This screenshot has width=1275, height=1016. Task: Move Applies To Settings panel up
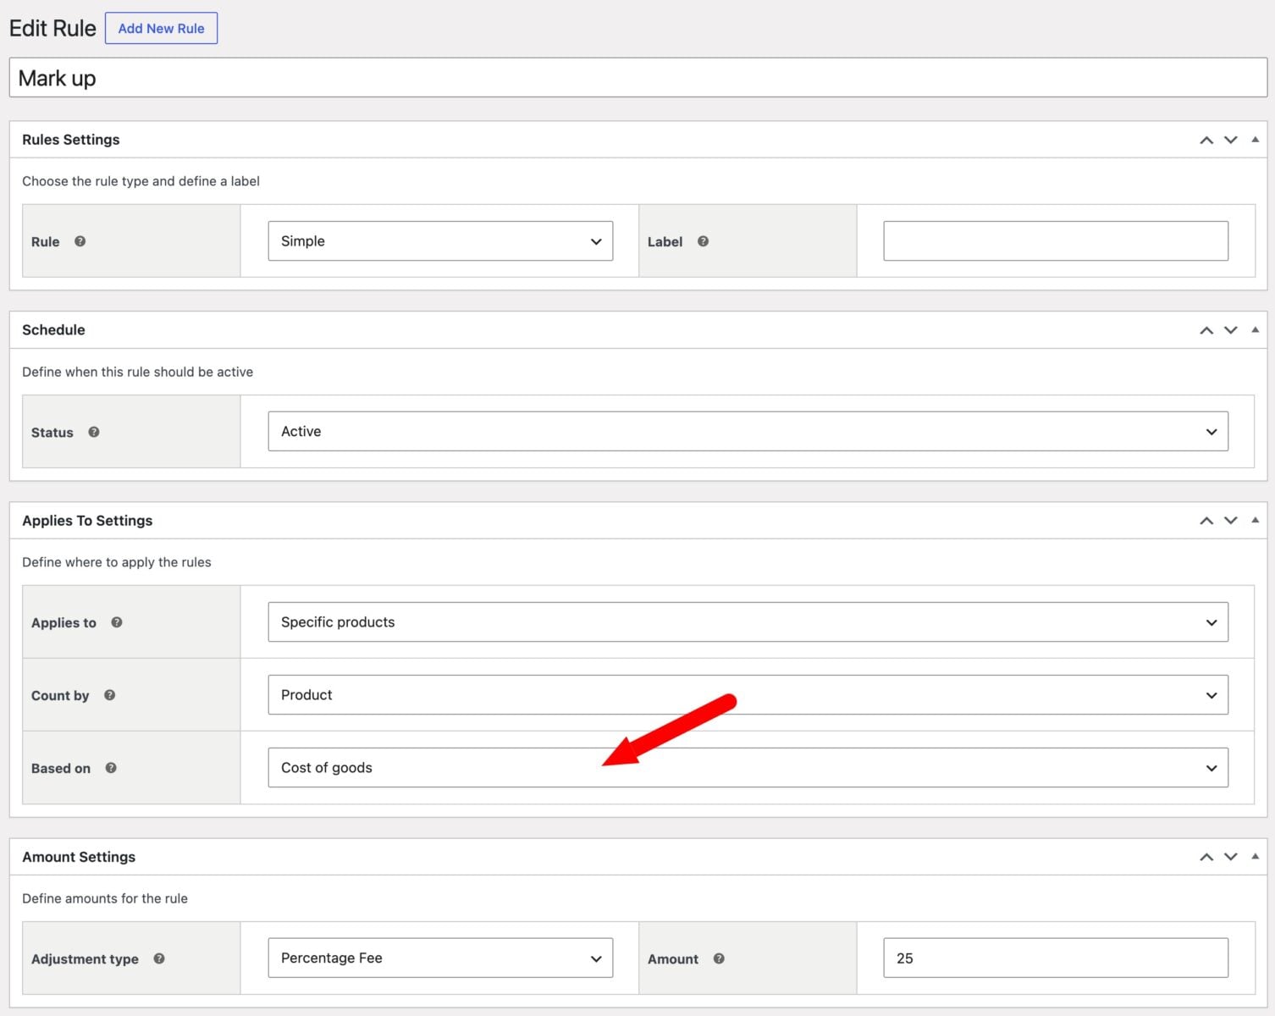click(1206, 521)
